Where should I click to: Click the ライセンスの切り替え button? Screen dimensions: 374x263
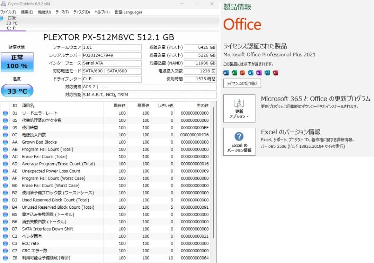coord(241,83)
